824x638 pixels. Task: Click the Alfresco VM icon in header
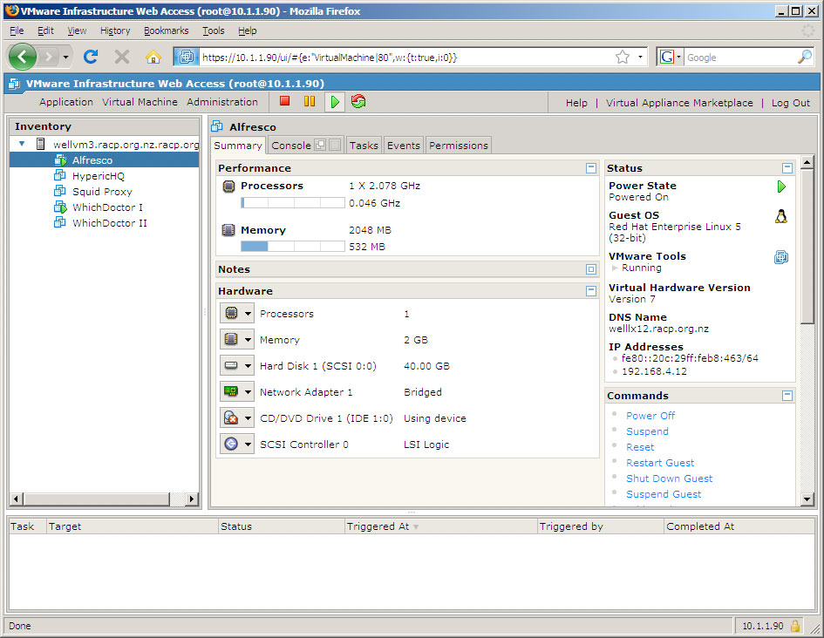click(217, 126)
